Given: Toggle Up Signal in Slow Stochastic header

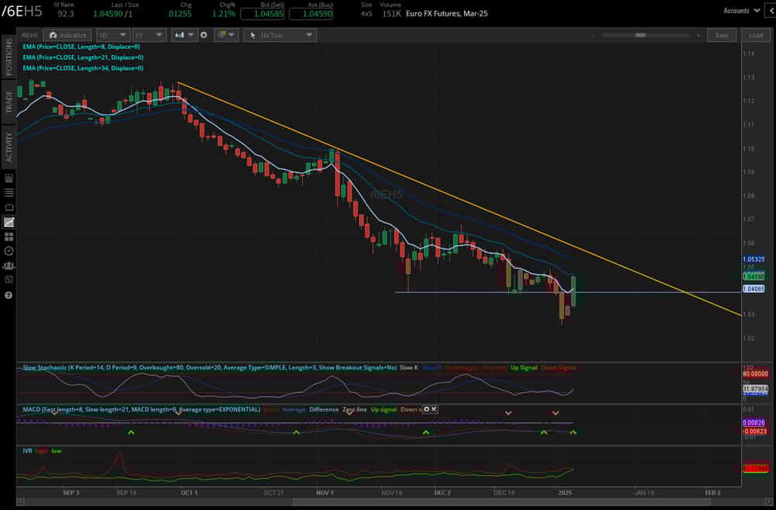Looking at the screenshot, I should point(524,367).
